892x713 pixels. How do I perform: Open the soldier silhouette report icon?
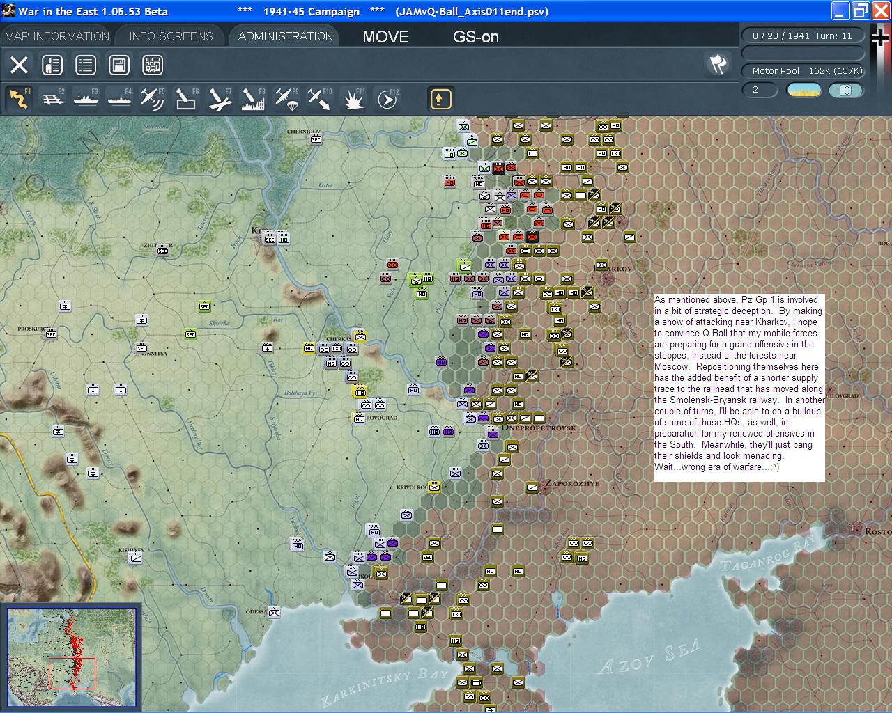52,65
